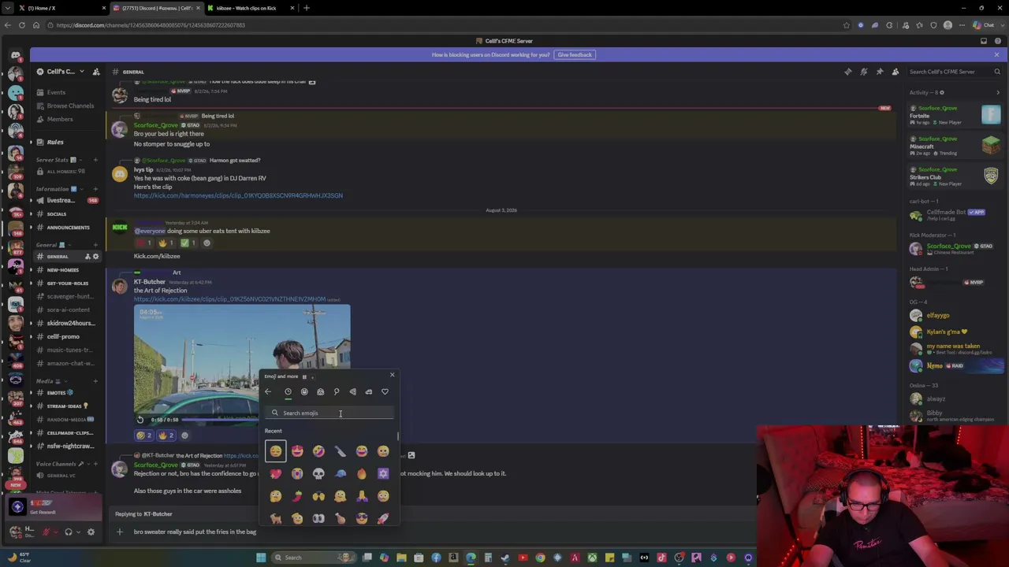Open Members in the sidebar

pos(60,119)
